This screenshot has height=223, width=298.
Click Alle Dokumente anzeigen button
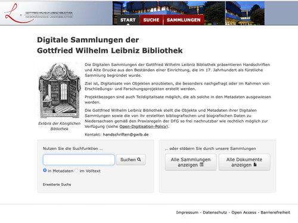click(x=244, y=162)
